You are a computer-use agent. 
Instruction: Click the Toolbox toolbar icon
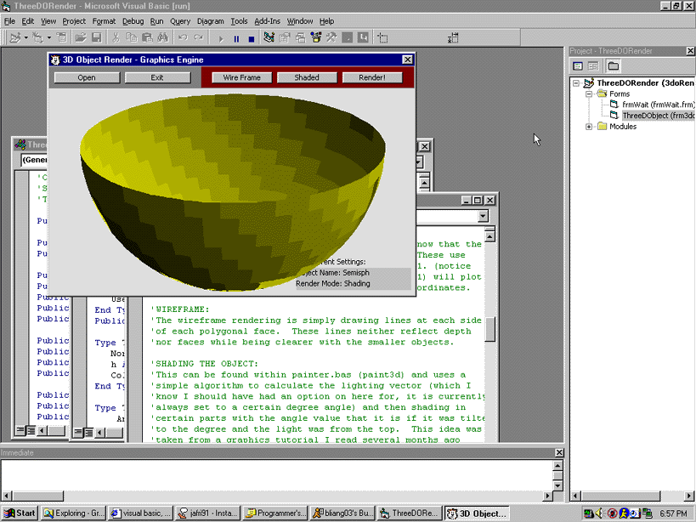331,38
